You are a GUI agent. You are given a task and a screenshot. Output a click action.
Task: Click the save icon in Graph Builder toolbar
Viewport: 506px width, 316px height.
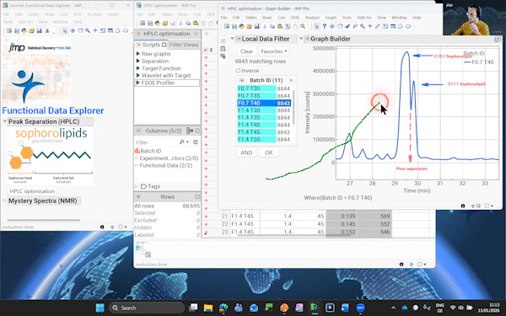point(257,26)
